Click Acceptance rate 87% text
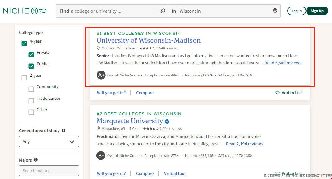 coord(161,155)
